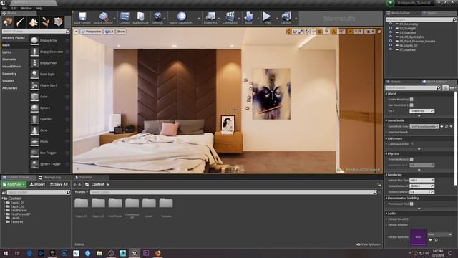This screenshot has width=458, height=258.
Task: Select the Player Start actor icon
Action: 34,85
